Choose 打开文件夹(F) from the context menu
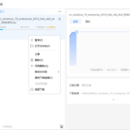Viewport: 130px width, 130px height. point(42,46)
